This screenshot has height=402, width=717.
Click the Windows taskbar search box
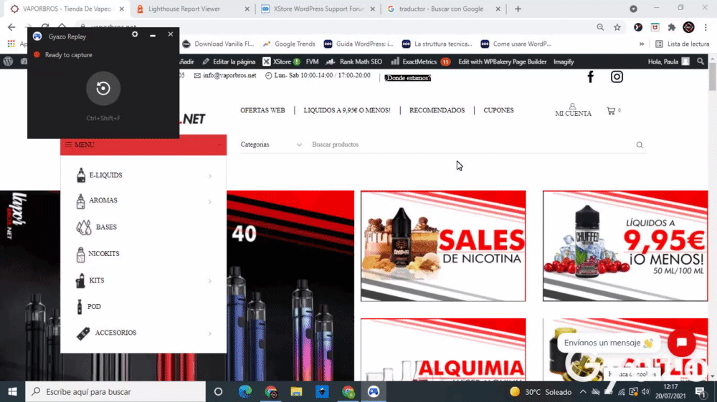click(115, 391)
